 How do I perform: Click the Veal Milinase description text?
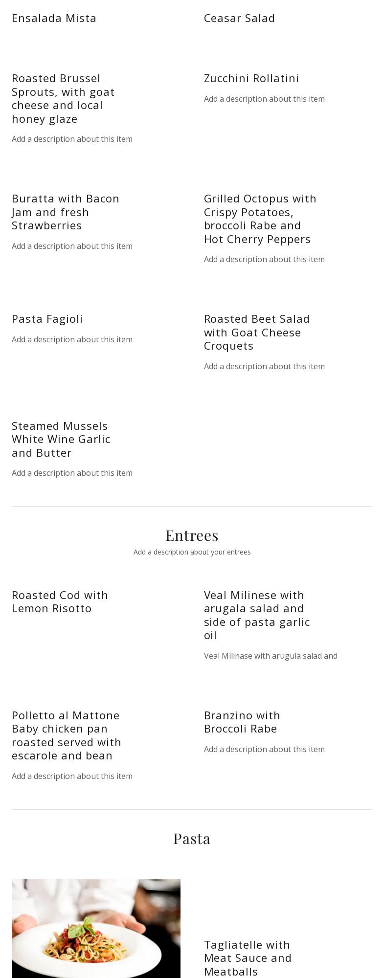271,656
